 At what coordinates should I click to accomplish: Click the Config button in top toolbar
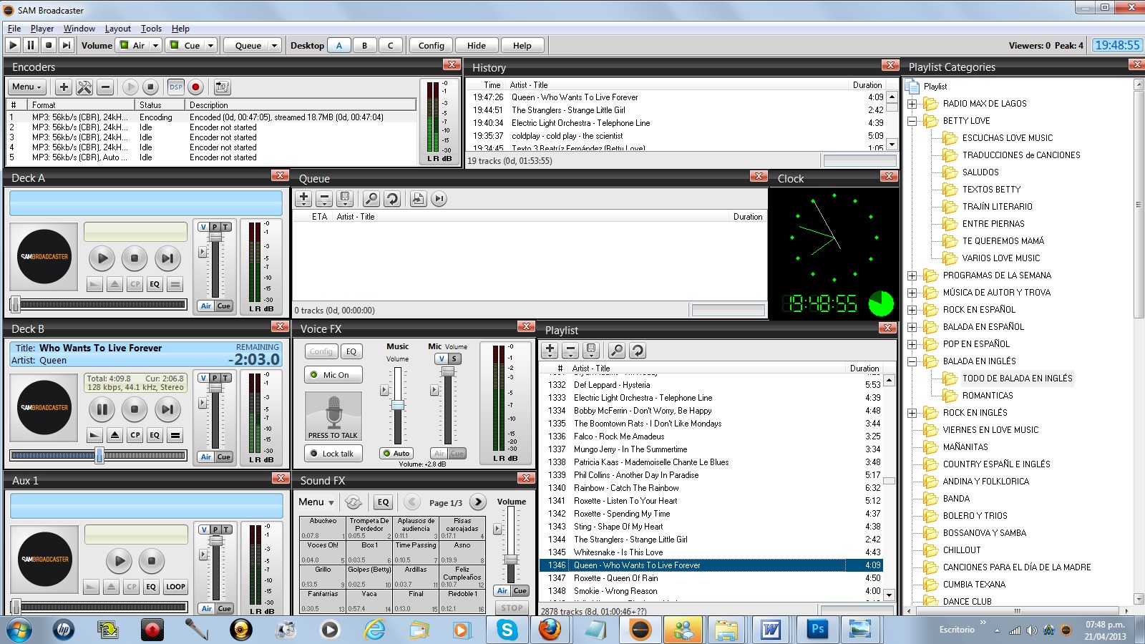point(431,46)
